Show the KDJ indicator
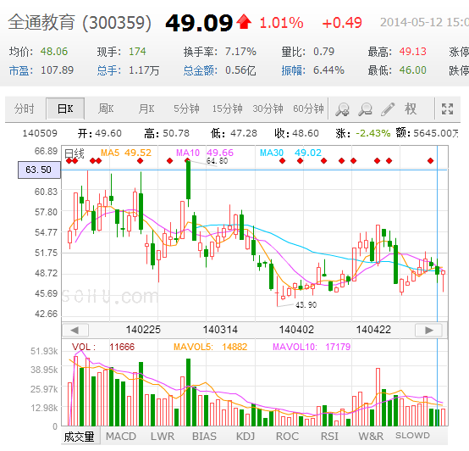469x451 pixels. (246, 437)
